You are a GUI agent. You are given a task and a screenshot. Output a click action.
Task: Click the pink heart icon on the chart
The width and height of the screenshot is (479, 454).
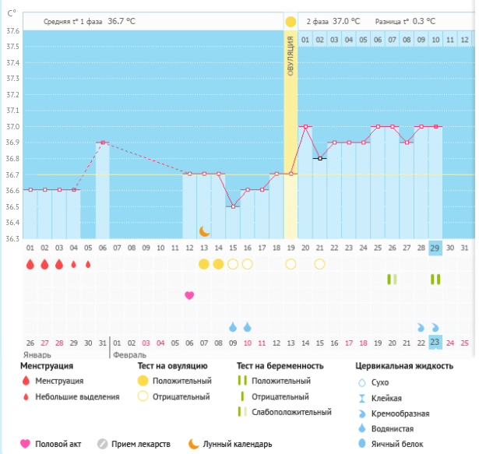click(x=189, y=295)
